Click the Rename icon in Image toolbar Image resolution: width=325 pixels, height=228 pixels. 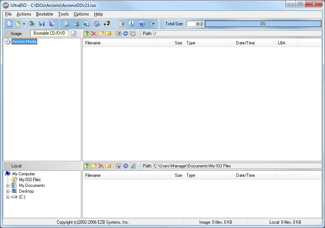[108, 33]
